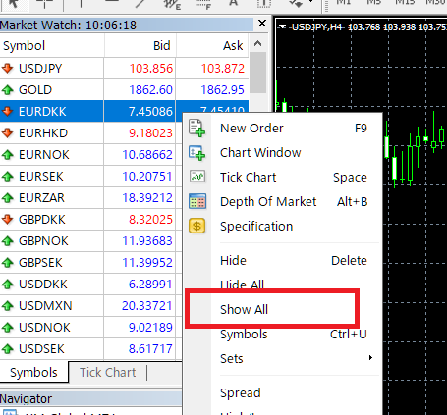Screen dimensions: 447x415
Task: Select the cursor arrow tool in toolbar
Action: (14, 4)
